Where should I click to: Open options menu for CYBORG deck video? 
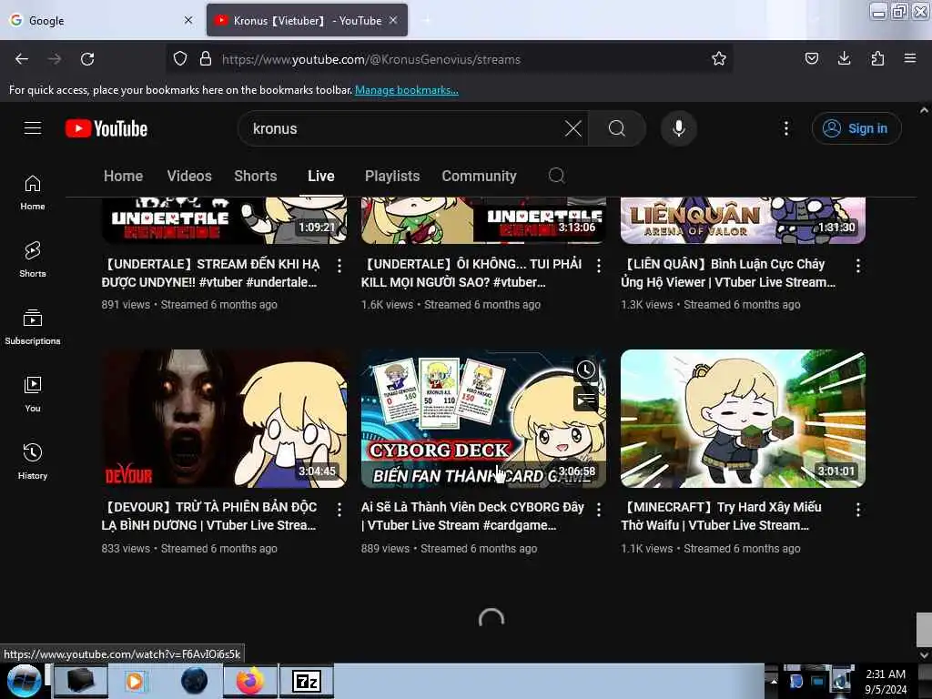[x=599, y=510]
